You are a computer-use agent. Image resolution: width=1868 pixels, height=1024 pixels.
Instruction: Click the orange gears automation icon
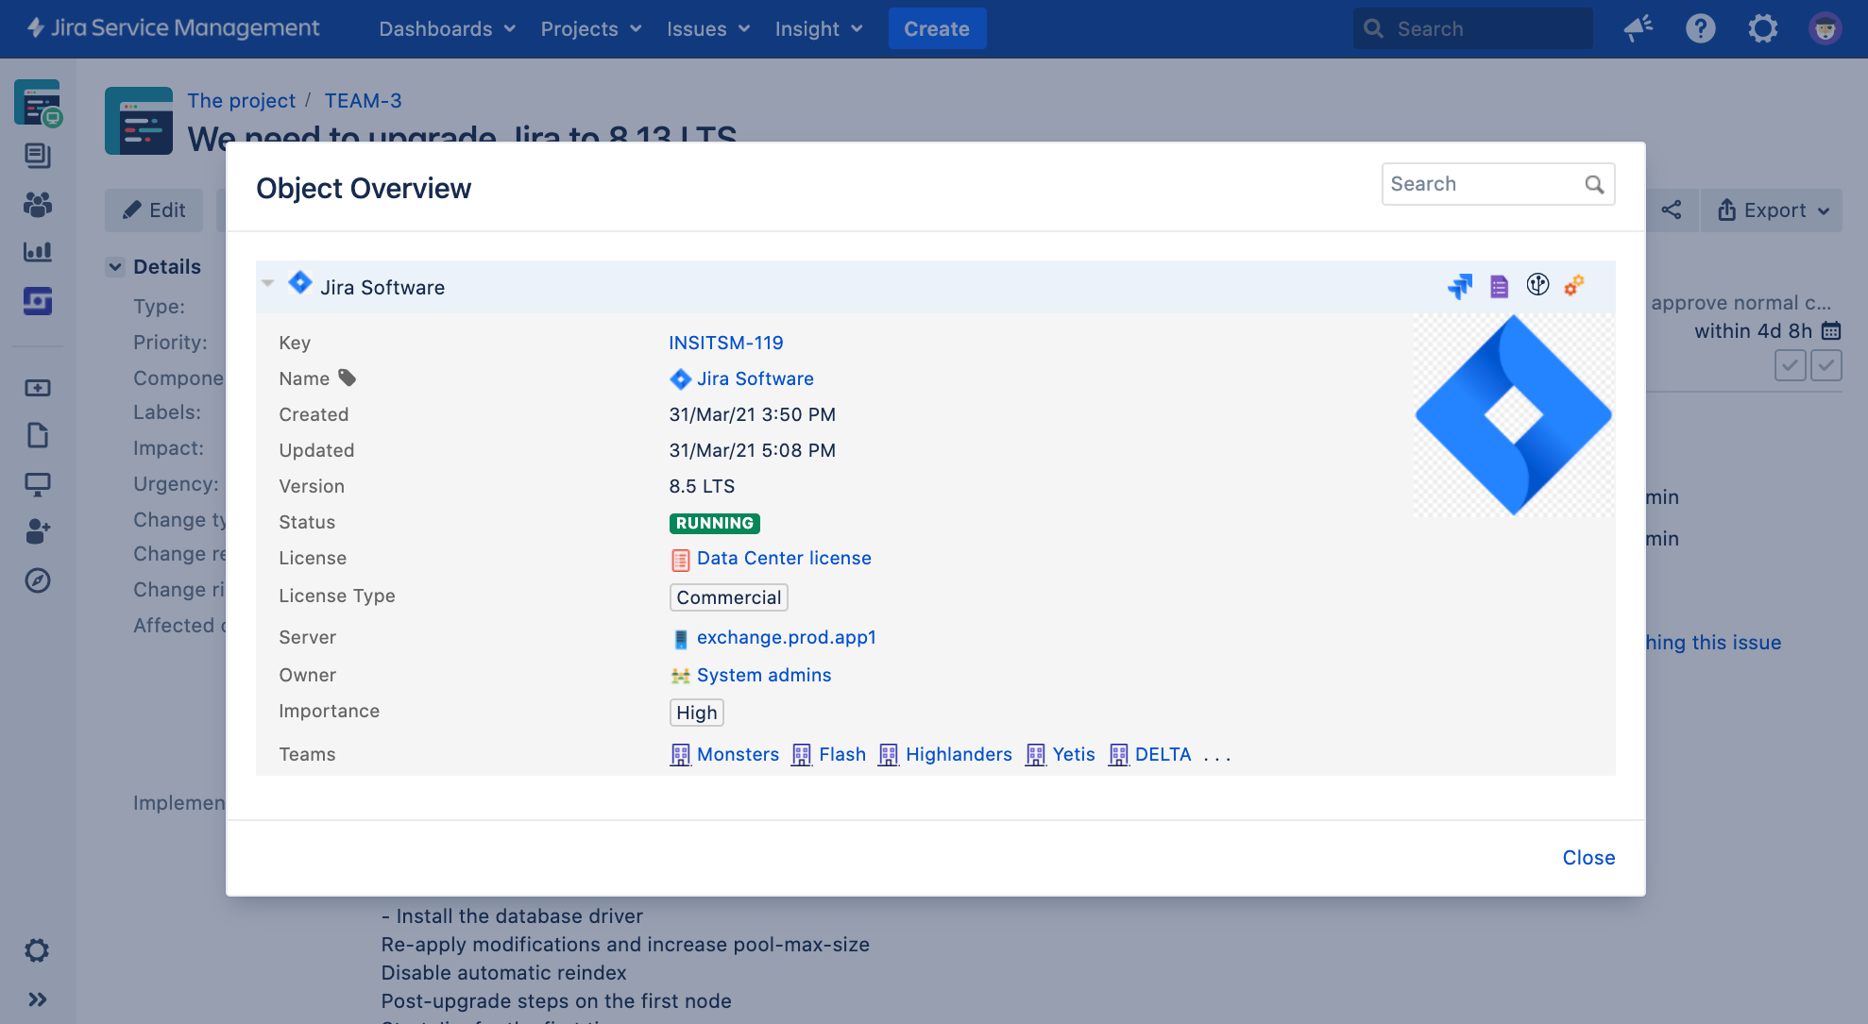[1573, 285]
